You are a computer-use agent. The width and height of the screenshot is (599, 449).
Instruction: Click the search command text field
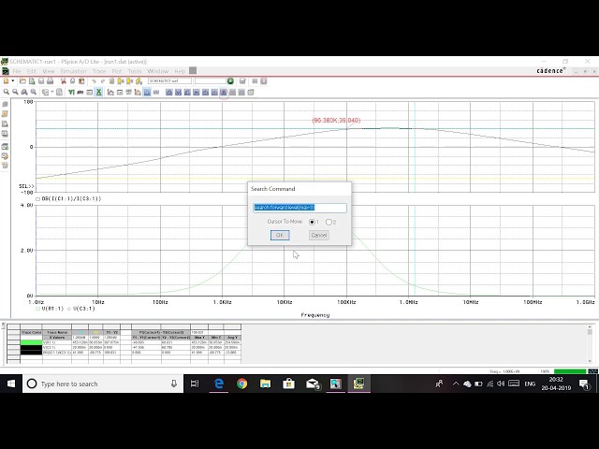point(300,208)
